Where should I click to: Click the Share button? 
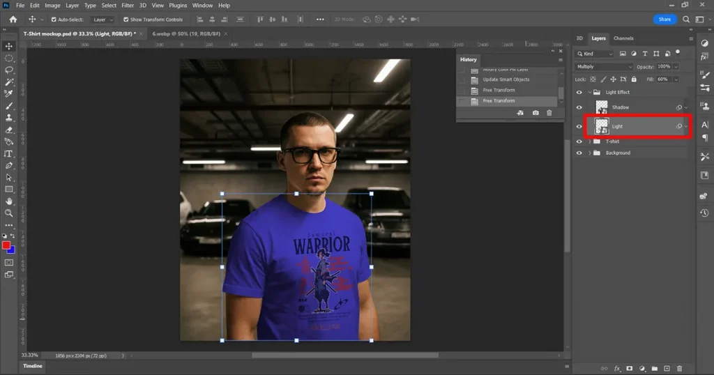click(x=664, y=19)
